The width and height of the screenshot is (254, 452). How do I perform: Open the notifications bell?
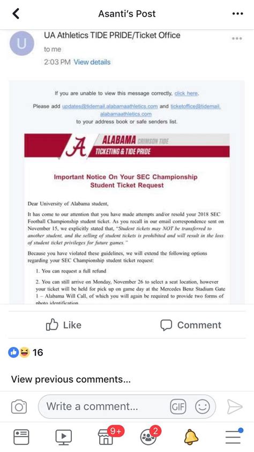point(191,437)
